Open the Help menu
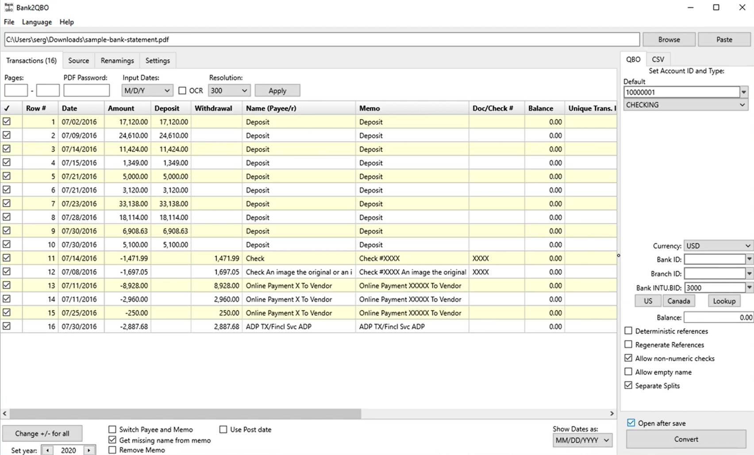This screenshot has height=455, width=754. click(67, 22)
